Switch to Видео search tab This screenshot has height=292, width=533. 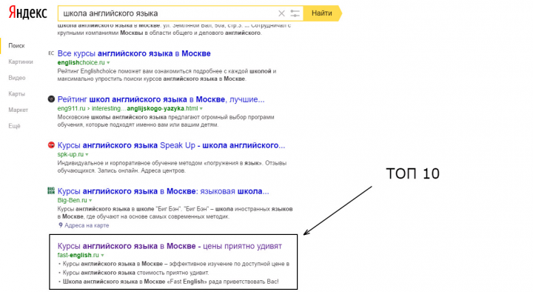(x=17, y=78)
